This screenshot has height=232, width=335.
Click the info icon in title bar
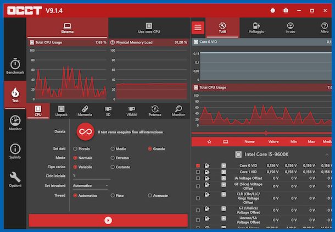272,10
